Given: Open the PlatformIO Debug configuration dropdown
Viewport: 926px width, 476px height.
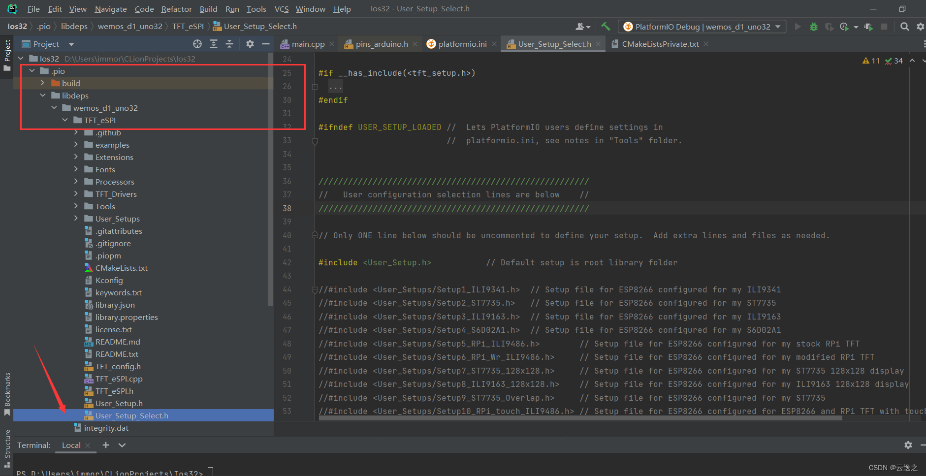Looking at the screenshot, I should point(702,27).
